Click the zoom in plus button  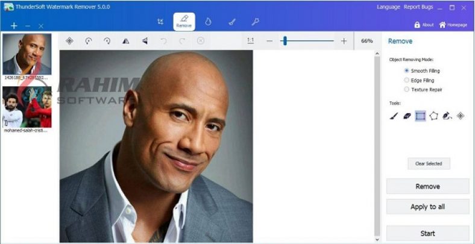(344, 41)
